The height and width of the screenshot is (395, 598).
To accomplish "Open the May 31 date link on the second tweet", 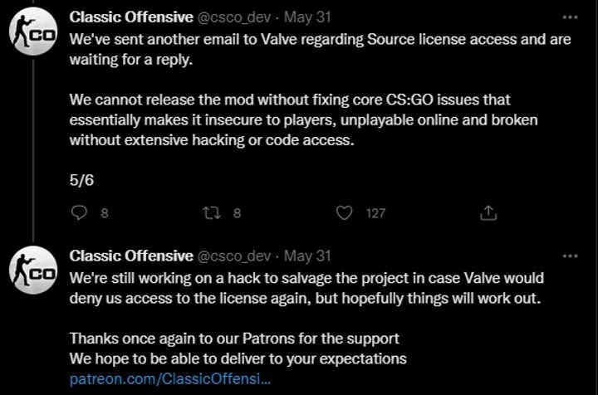I will (307, 255).
